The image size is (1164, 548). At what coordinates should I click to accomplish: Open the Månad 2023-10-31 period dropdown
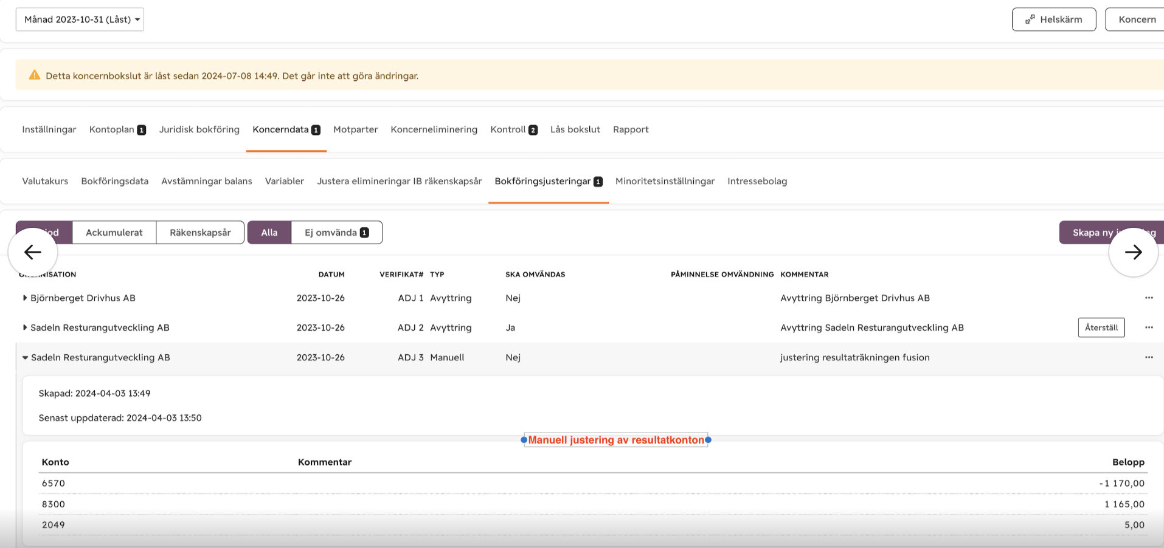[80, 19]
